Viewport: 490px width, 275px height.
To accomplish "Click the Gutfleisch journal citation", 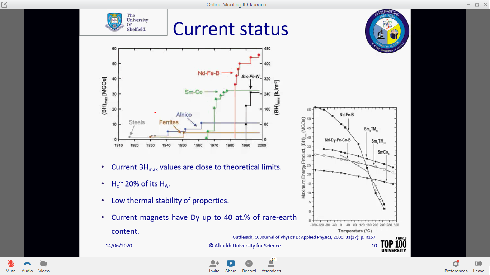I will (x=304, y=237).
